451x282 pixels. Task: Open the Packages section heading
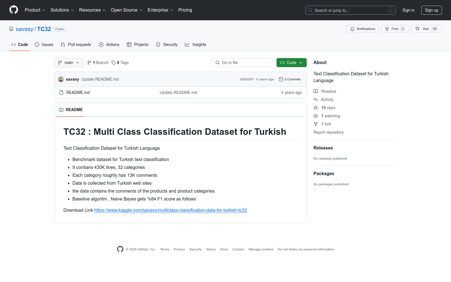[x=324, y=173]
